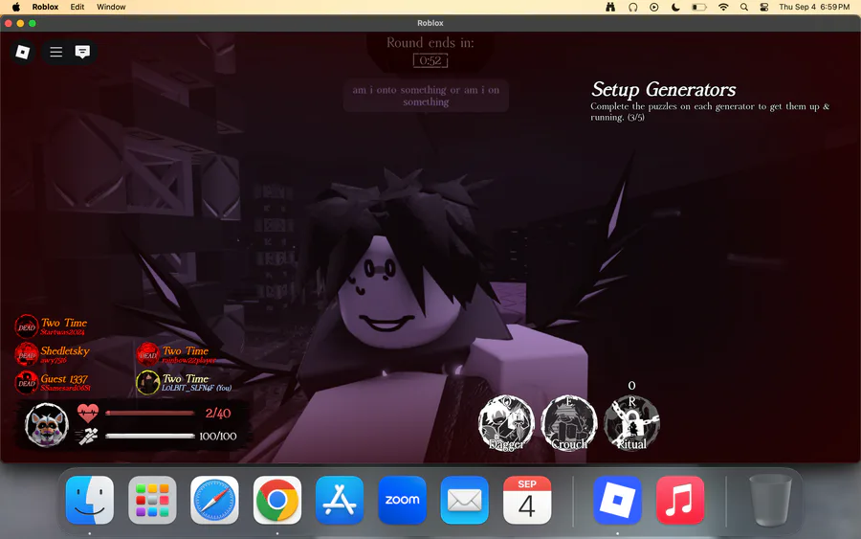The width and height of the screenshot is (861, 539).
Task: Launch Safari from the Dock
Action: tap(214, 500)
